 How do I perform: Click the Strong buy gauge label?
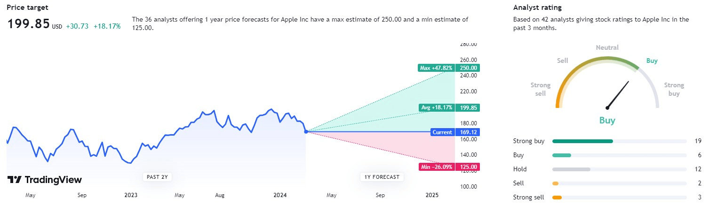point(674,89)
